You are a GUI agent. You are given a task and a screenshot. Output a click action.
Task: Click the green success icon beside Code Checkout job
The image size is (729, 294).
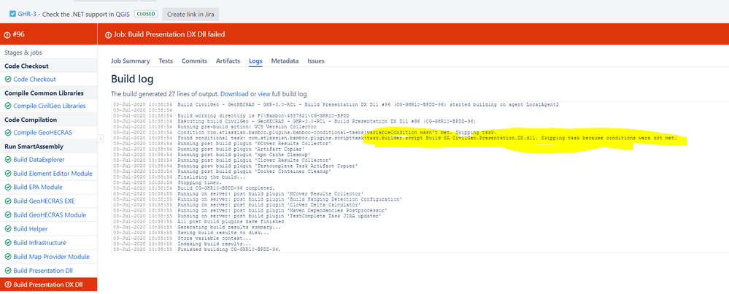(x=8, y=80)
